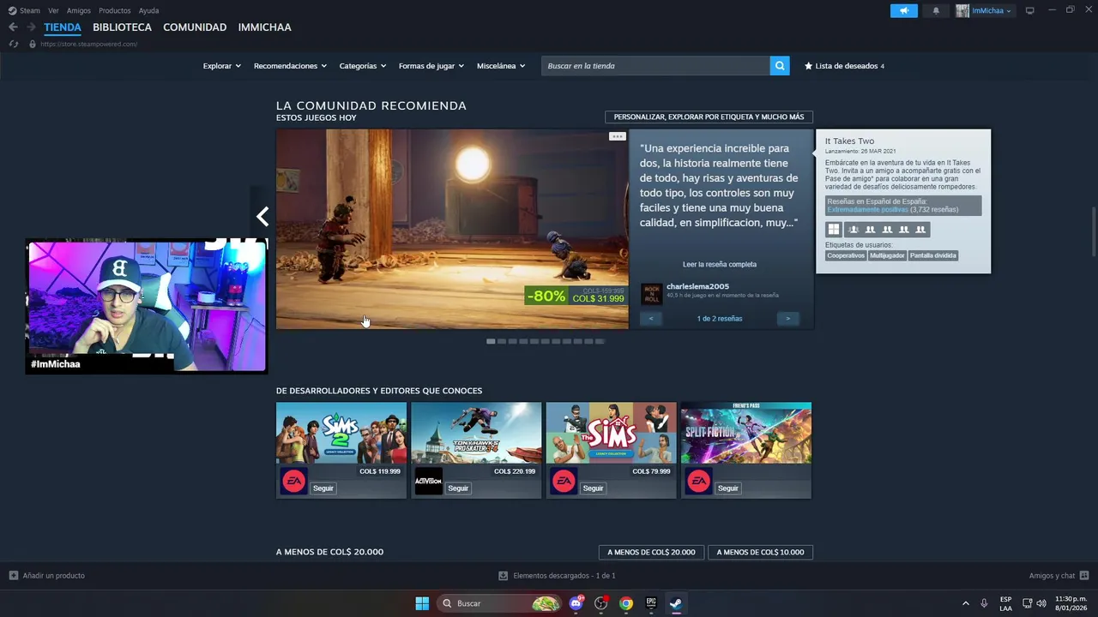Viewport: 1098px width, 617px height.
Task: Click the EA logo under Split Fiction
Action: 698,482
